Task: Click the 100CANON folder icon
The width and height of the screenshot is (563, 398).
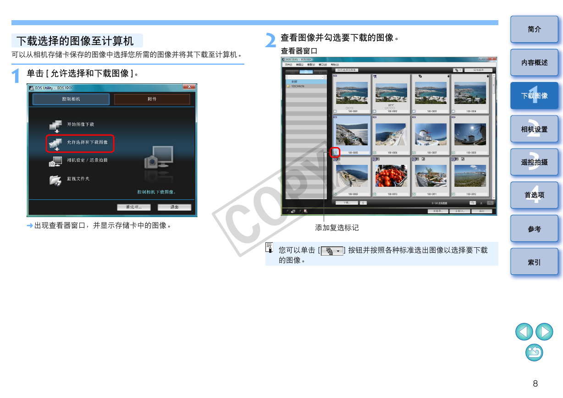Action: [x=288, y=86]
